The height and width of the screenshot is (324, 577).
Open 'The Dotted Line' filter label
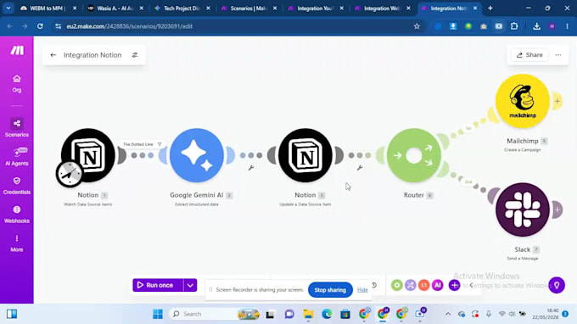tap(142, 144)
